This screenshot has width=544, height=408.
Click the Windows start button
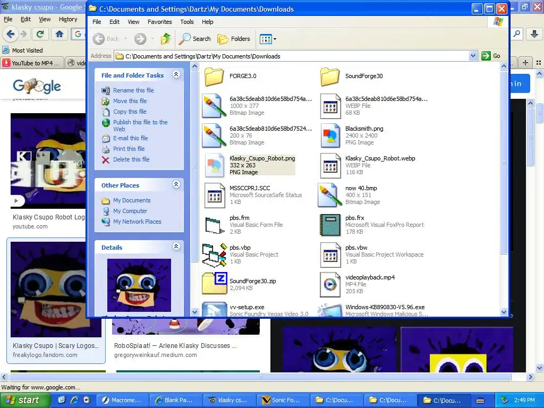(x=25, y=400)
